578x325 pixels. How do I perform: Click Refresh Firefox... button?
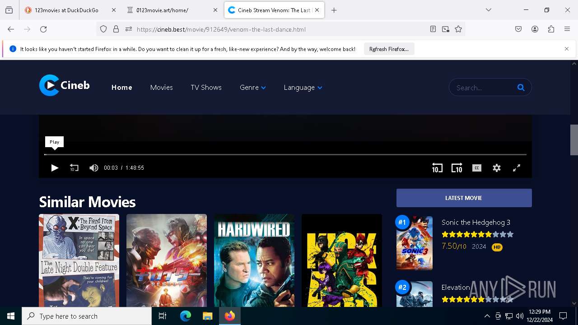(389, 49)
